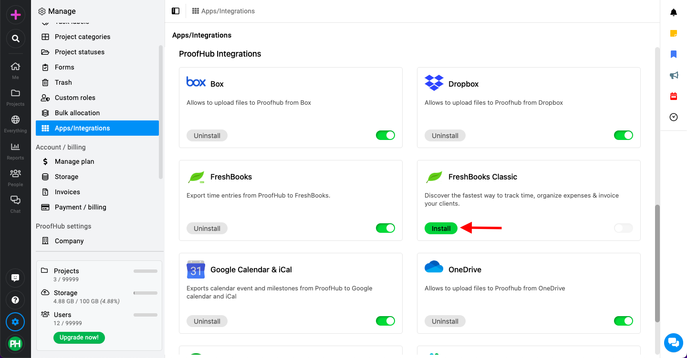
Task: Disable the Box integration toggle
Action: (385, 135)
